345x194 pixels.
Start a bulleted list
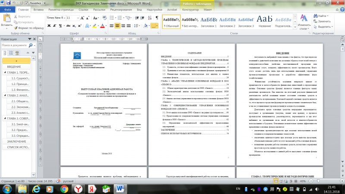(112, 18)
